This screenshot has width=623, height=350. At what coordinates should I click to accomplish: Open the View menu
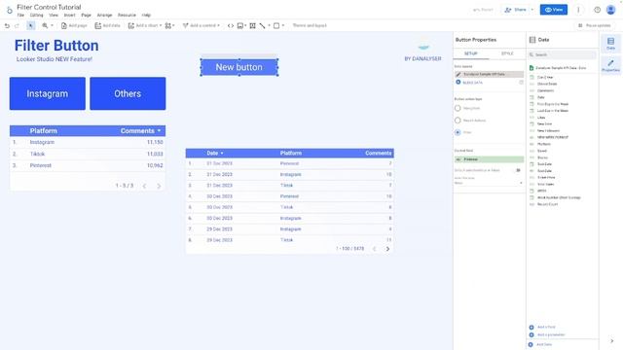tap(54, 16)
